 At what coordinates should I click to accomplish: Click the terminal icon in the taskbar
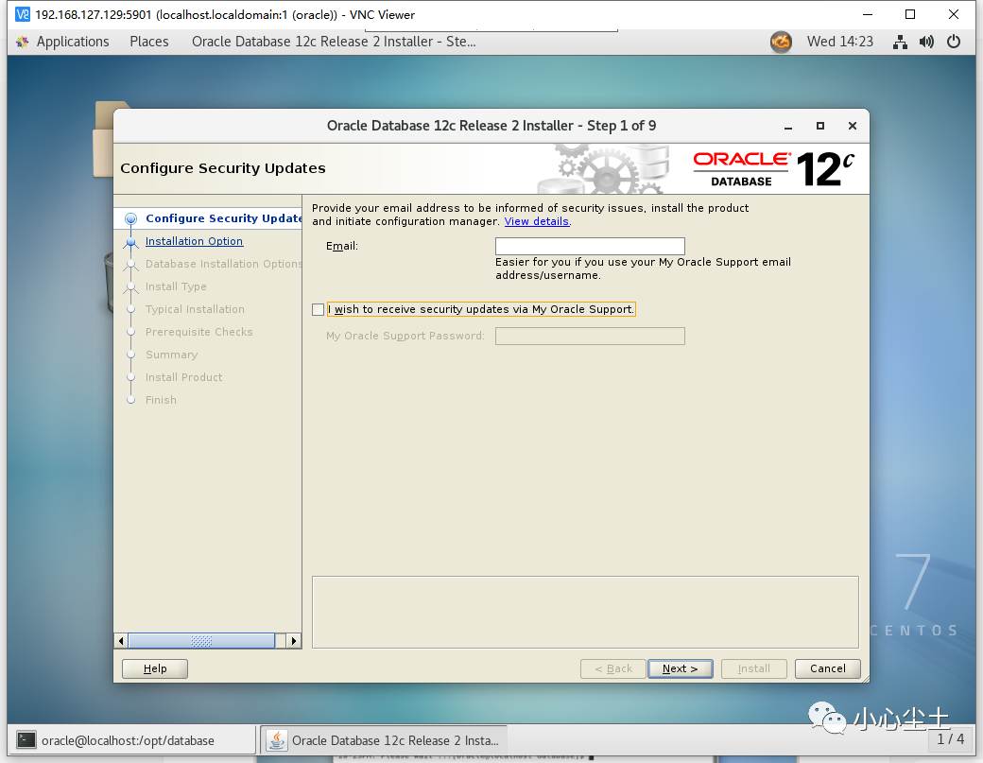[26, 740]
